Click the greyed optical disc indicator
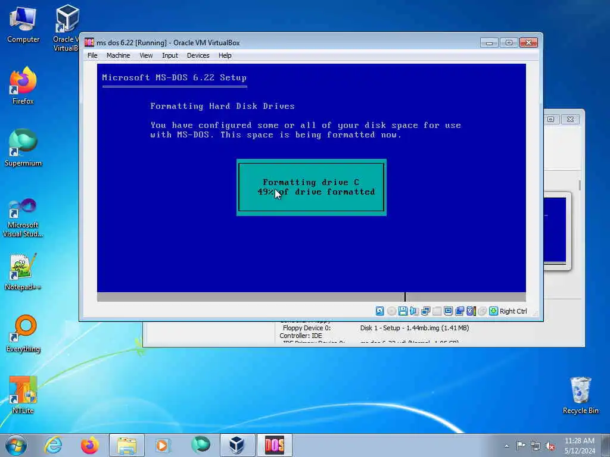The height and width of the screenshot is (457, 610). click(x=391, y=311)
